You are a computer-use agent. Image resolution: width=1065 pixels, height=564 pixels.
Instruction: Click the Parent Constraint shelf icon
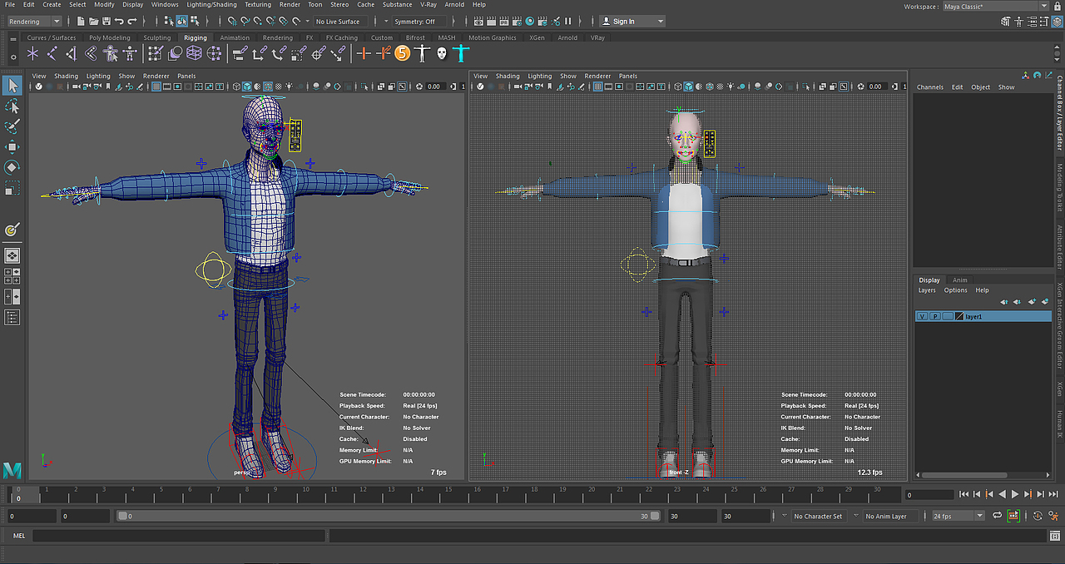pos(240,53)
